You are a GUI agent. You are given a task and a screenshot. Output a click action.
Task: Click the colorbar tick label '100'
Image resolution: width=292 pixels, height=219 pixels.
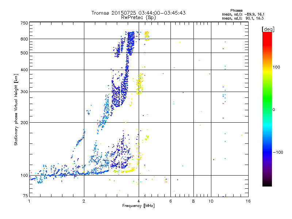[276, 67]
